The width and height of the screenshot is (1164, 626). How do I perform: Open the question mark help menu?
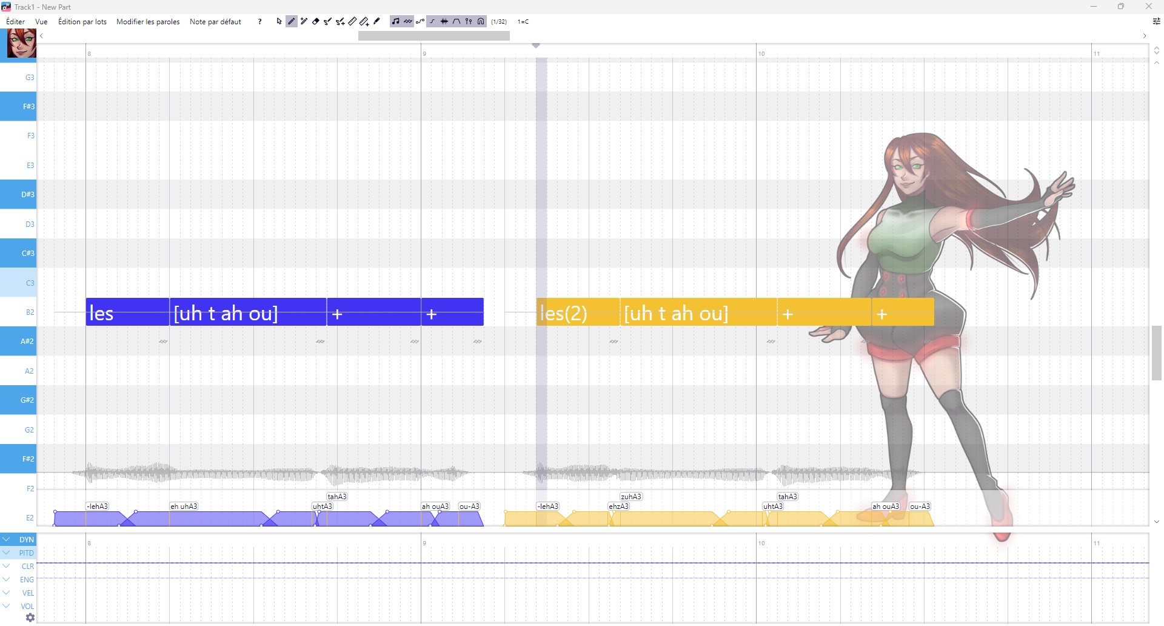pos(259,21)
